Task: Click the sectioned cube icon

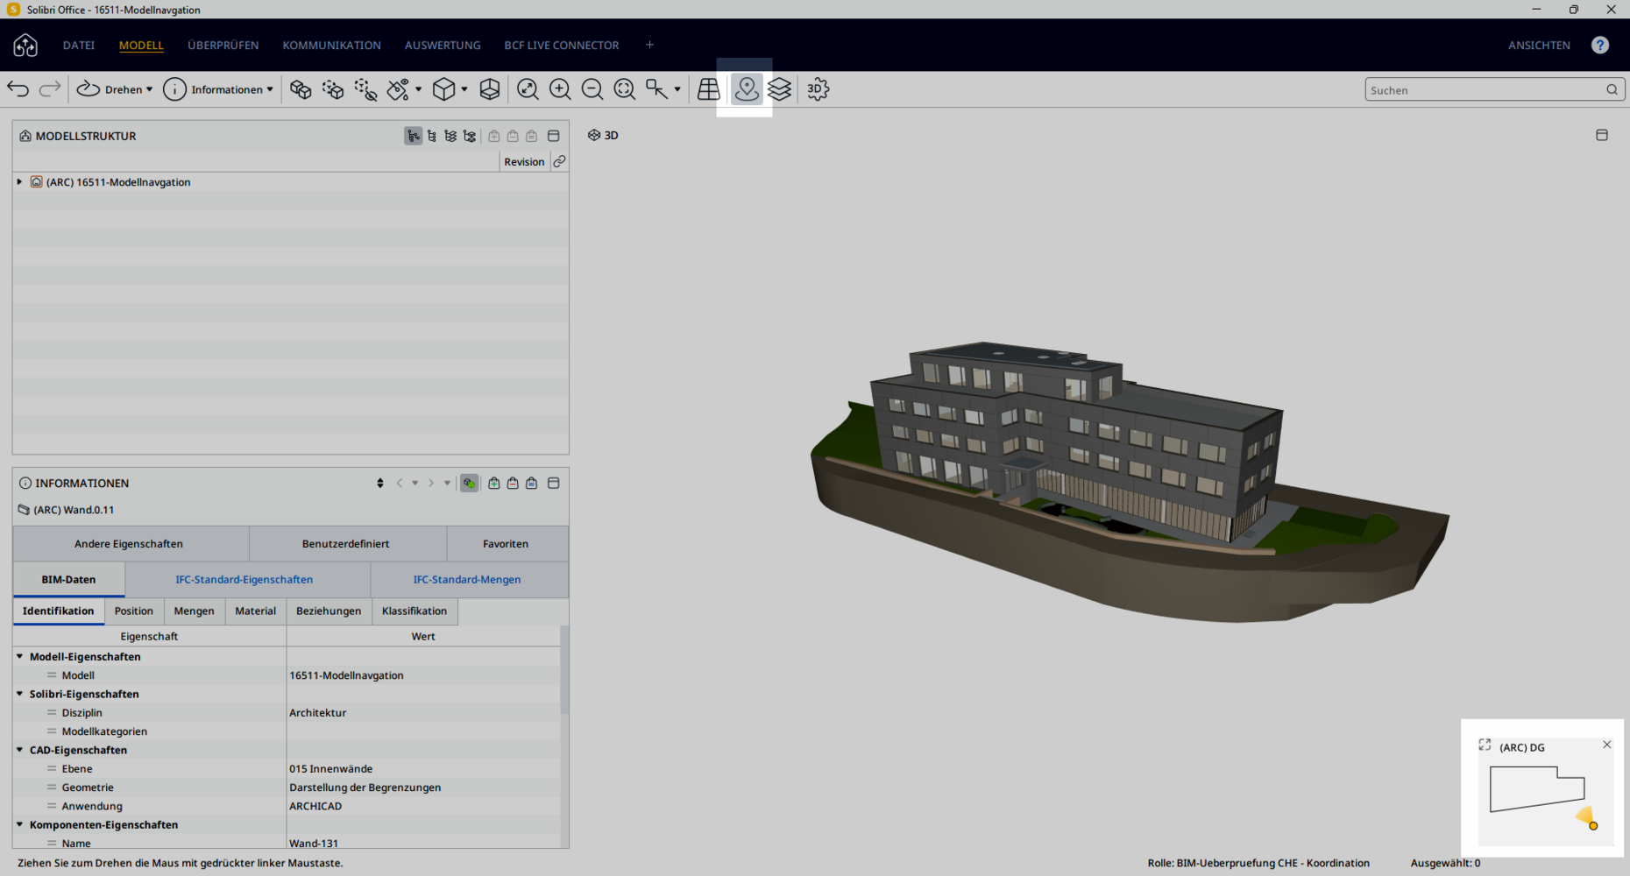Action: tap(490, 89)
